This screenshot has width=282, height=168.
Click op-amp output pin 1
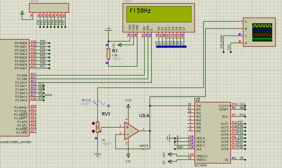(x=143, y=129)
